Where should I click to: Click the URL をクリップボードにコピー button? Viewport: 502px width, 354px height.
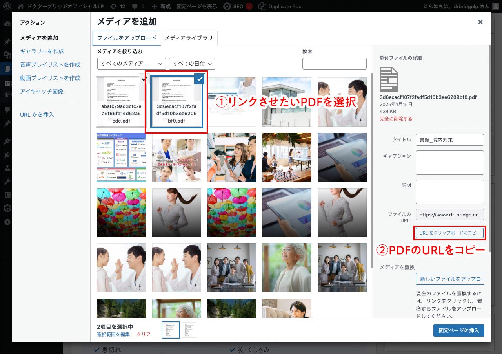[x=450, y=233]
